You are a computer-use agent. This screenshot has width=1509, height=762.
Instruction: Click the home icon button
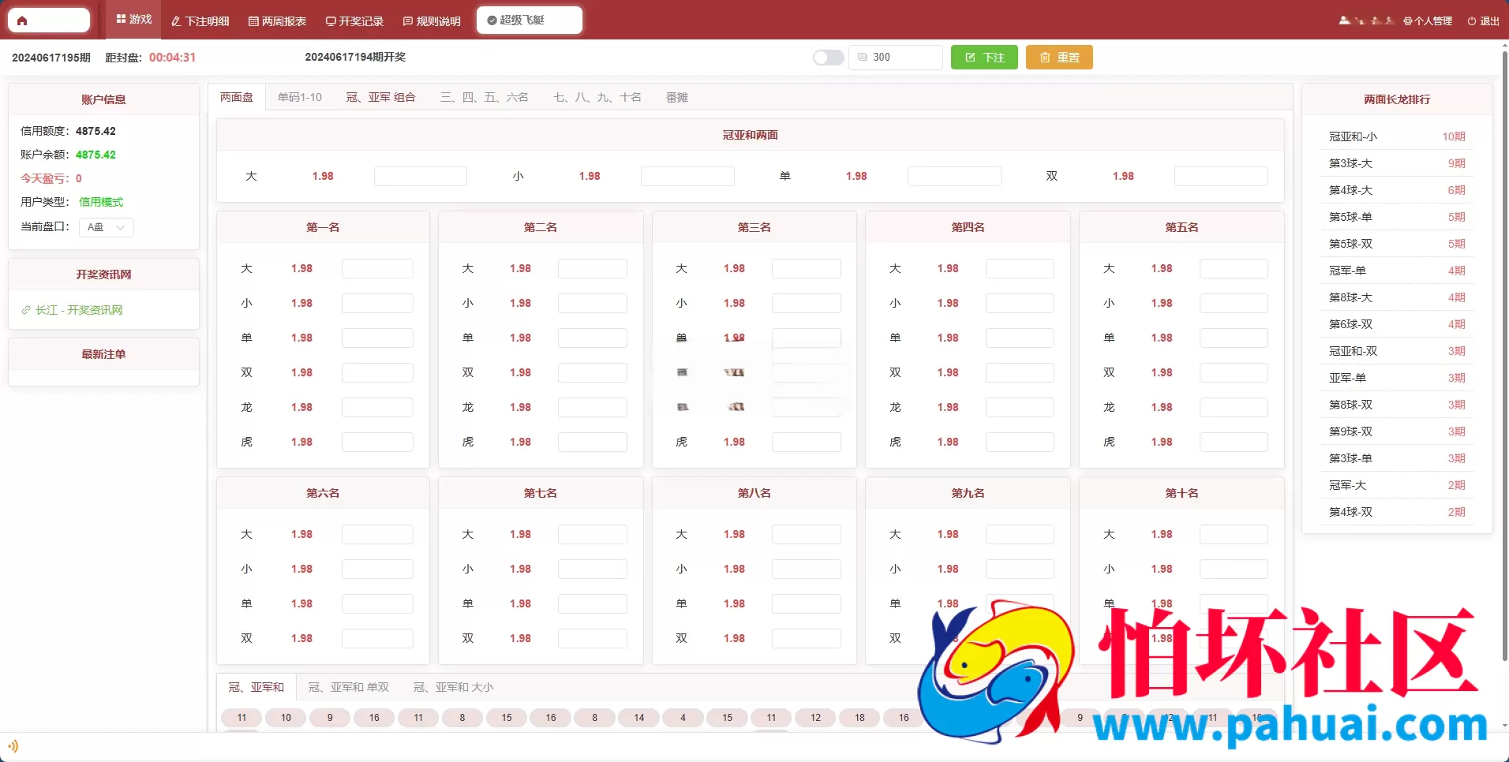tap(49, 21)
